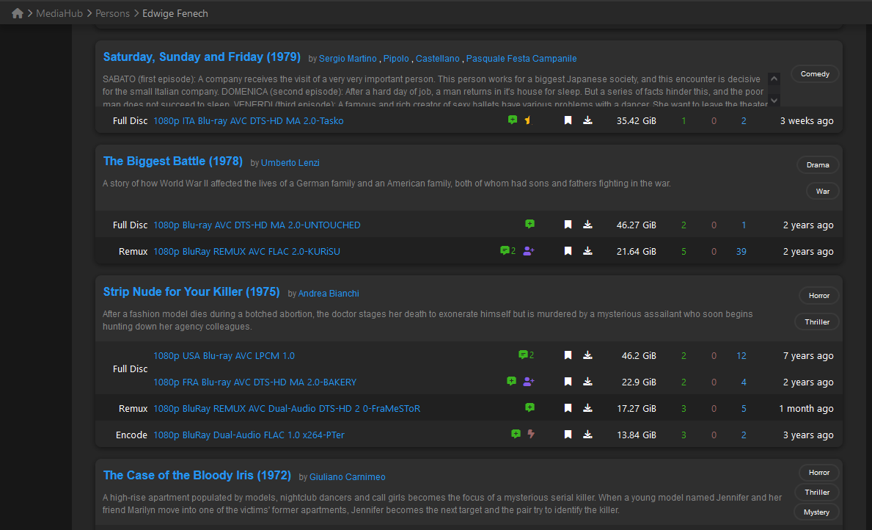Open director Giuliano Carnimeo page
The height and width of the screenshot is (530, 872).
click(347, 477)
